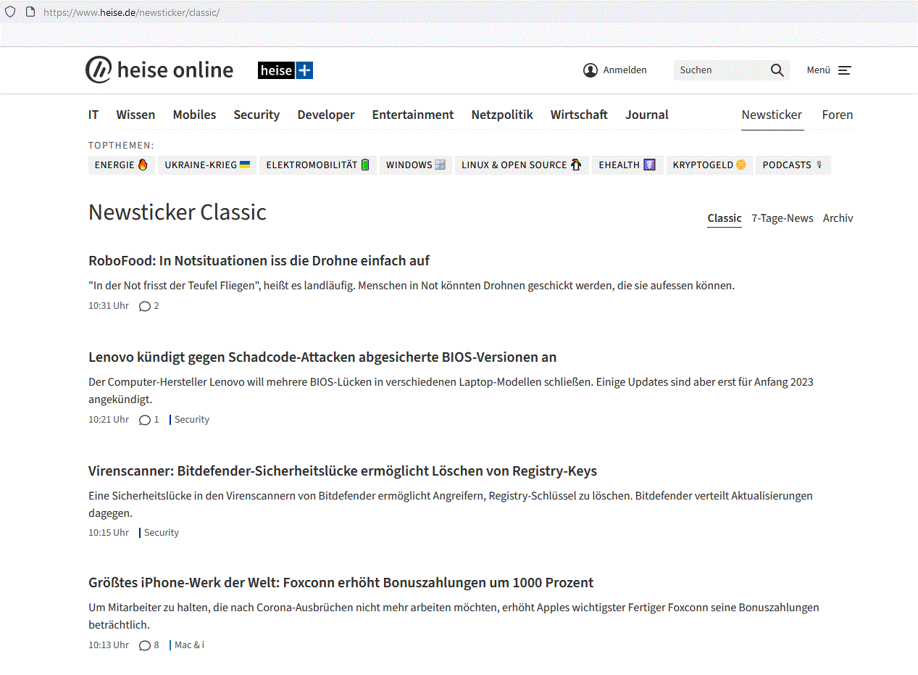This screenshot has height=675, width=918.
Task: Click the browser privacy shield icon
Action: pos(9,12)
